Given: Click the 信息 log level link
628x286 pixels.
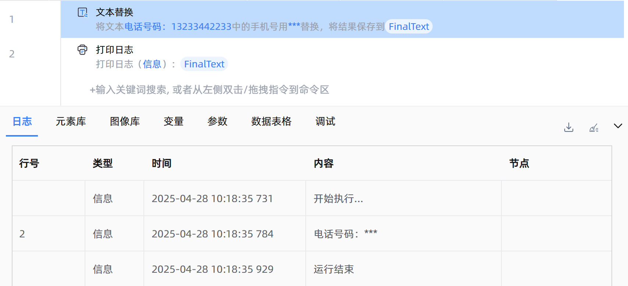Looking at the screenshot, I should pos(152,64).
